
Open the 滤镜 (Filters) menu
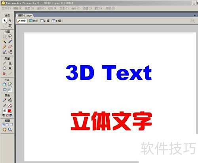(x=88, y=8)
